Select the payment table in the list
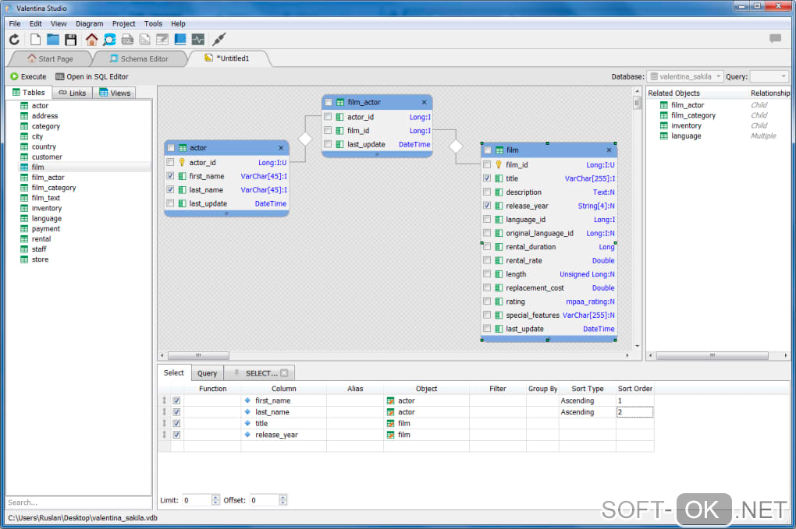Viewport: 796px width, 529px height. 45,229
